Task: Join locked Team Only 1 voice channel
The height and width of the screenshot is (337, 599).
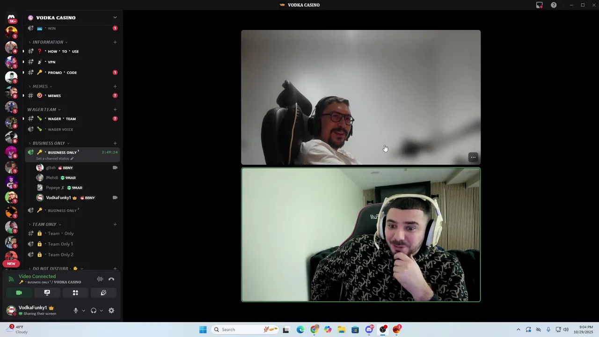Action: (73, 244)
